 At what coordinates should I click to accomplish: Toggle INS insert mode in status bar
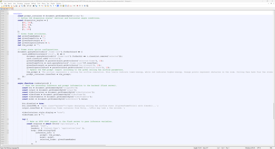tap(271, 148)
